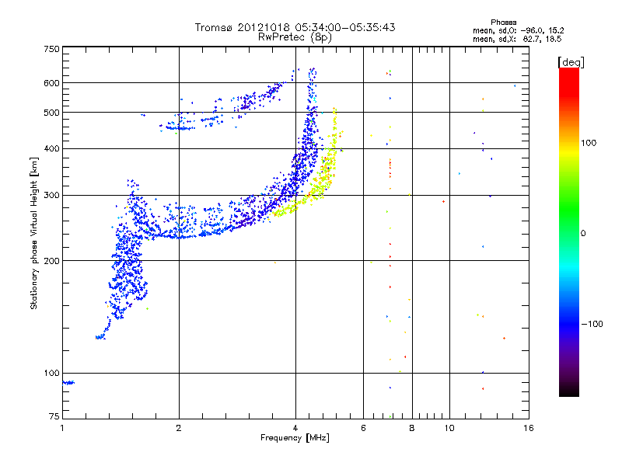
Task: Click x-axis tick label '2'
Action: [179, 428]
